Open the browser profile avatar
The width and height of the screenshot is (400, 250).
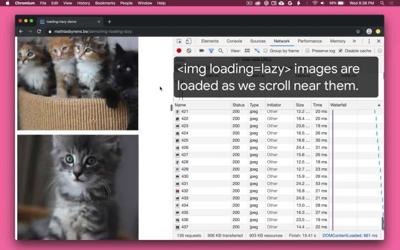coord(369,31)
